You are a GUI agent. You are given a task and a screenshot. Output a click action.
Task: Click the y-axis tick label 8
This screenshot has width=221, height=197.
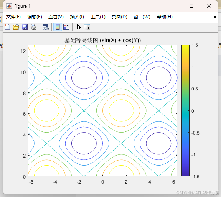[25, 93]
